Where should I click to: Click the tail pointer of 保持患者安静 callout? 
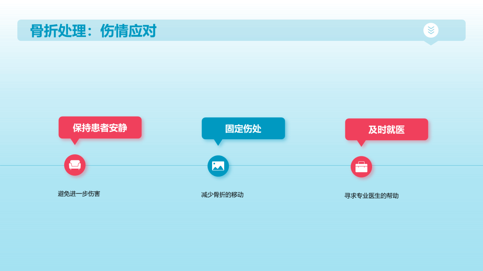75,141
